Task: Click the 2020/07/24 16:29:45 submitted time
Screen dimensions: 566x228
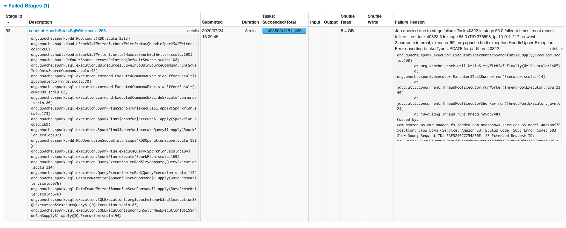Action: coord(213,34)
